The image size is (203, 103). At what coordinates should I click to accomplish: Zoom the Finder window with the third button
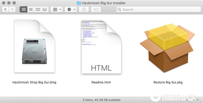14,3
